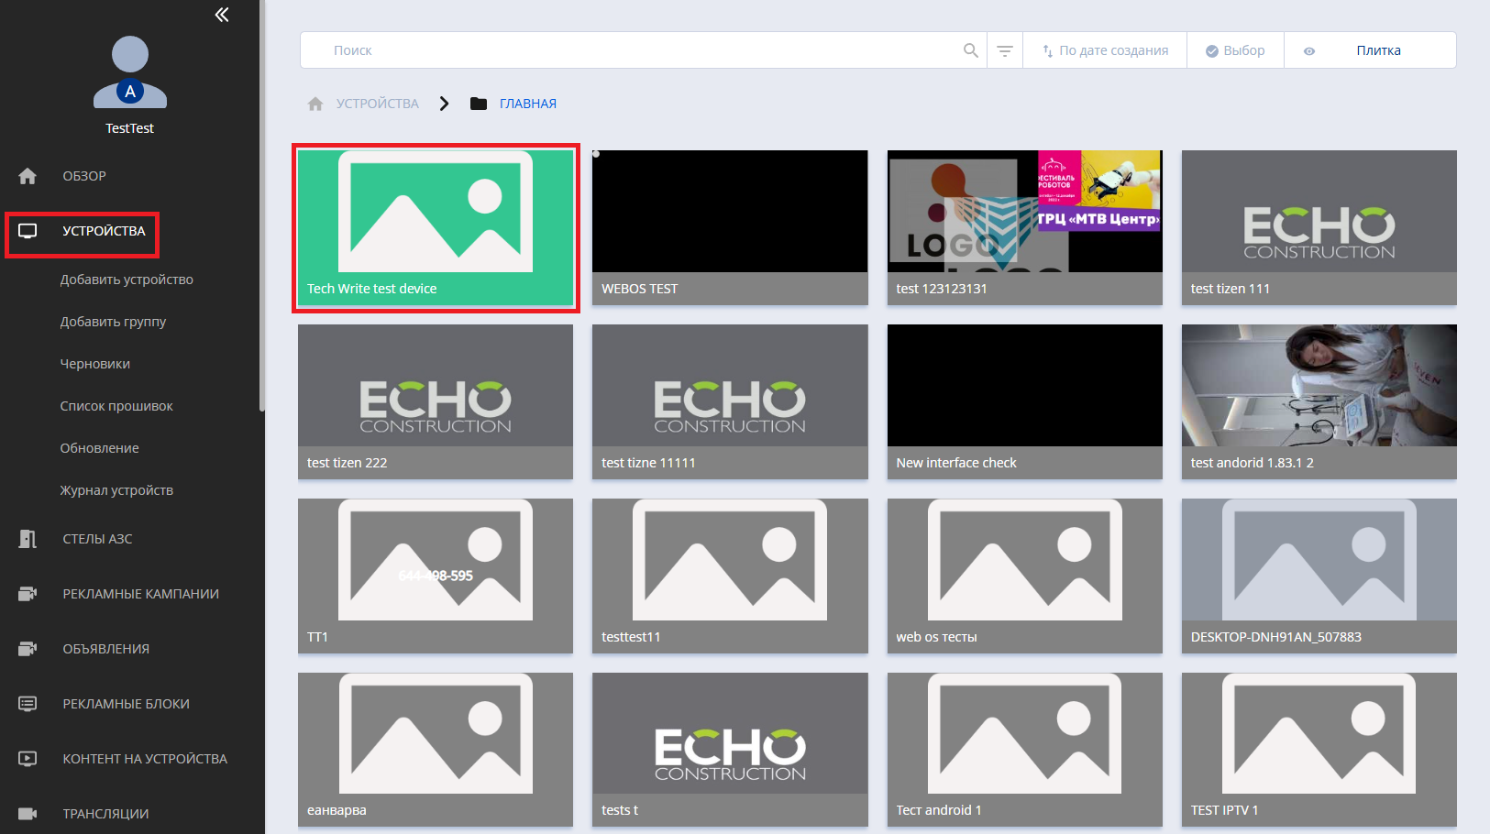Collapse the sidebar with double-chevron icon
The width and height of the screenshot is (1490, 834).
[x=222, y=15]
